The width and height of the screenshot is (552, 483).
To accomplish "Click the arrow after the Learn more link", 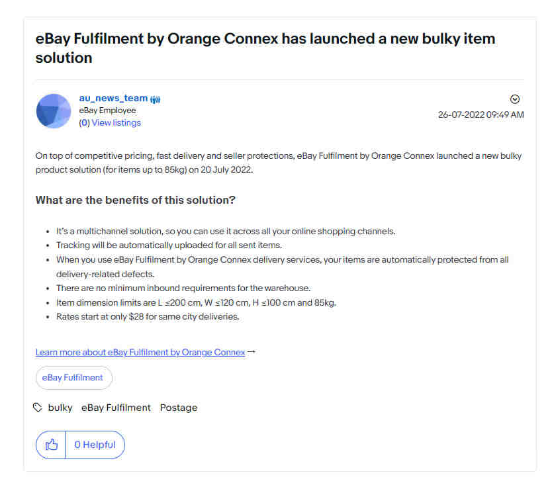I will [252, 352].
